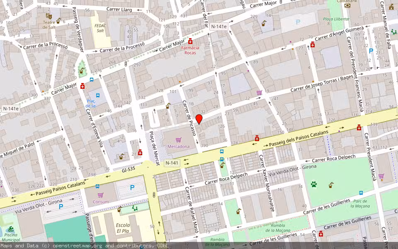Image resolution: width=398 pixels, height=249 pixels.
Task: Click the pharmacy icon on Passeig dels Països Catalans
Action: 257,138
